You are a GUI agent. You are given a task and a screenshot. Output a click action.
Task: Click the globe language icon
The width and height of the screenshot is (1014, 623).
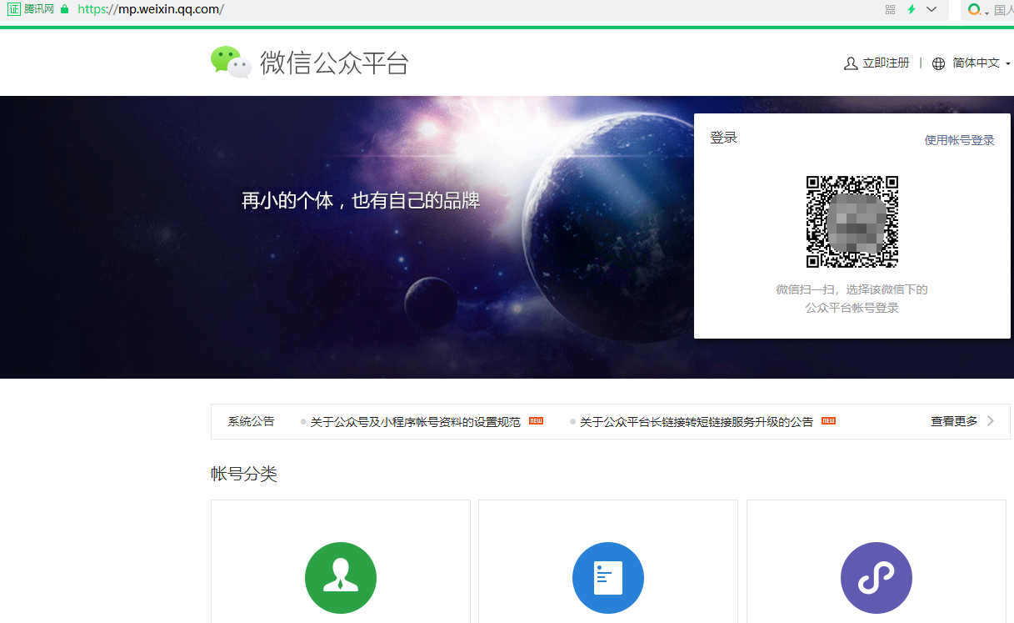(938, 63)
